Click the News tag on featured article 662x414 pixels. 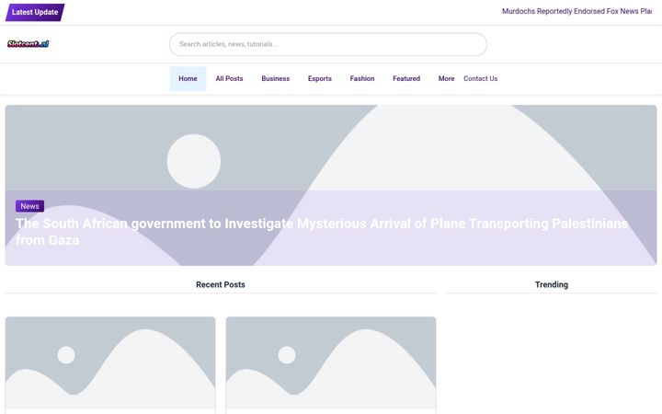[x=30, y=206]
